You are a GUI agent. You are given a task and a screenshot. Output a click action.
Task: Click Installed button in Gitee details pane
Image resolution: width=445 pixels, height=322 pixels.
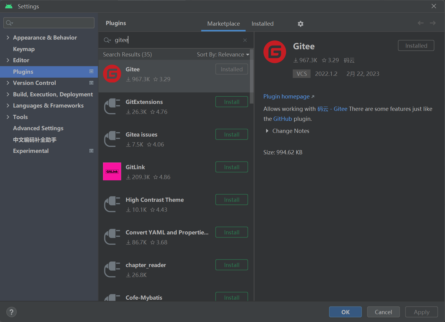(x=416, y=46)
